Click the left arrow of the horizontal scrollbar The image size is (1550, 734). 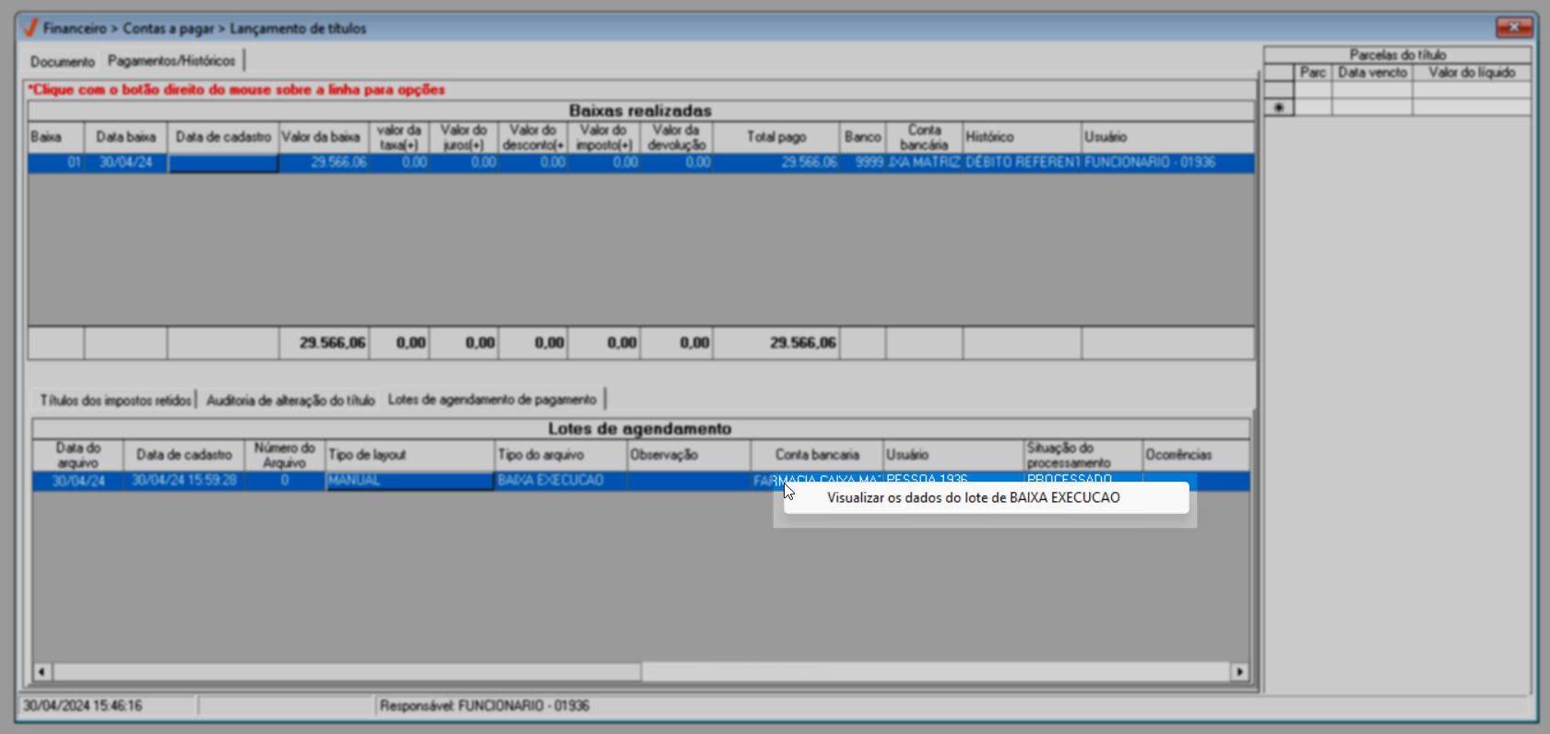pyautogui.click(x=41, y=671)
